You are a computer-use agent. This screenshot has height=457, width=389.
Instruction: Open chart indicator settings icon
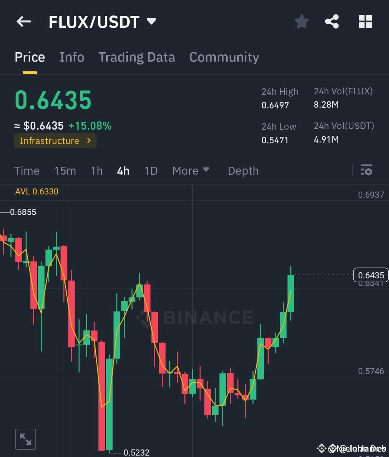tap(366, 170)
